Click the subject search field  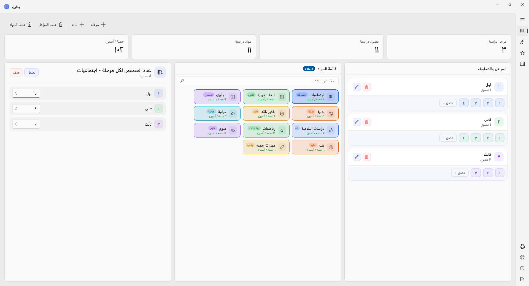(x=258, y=81)
